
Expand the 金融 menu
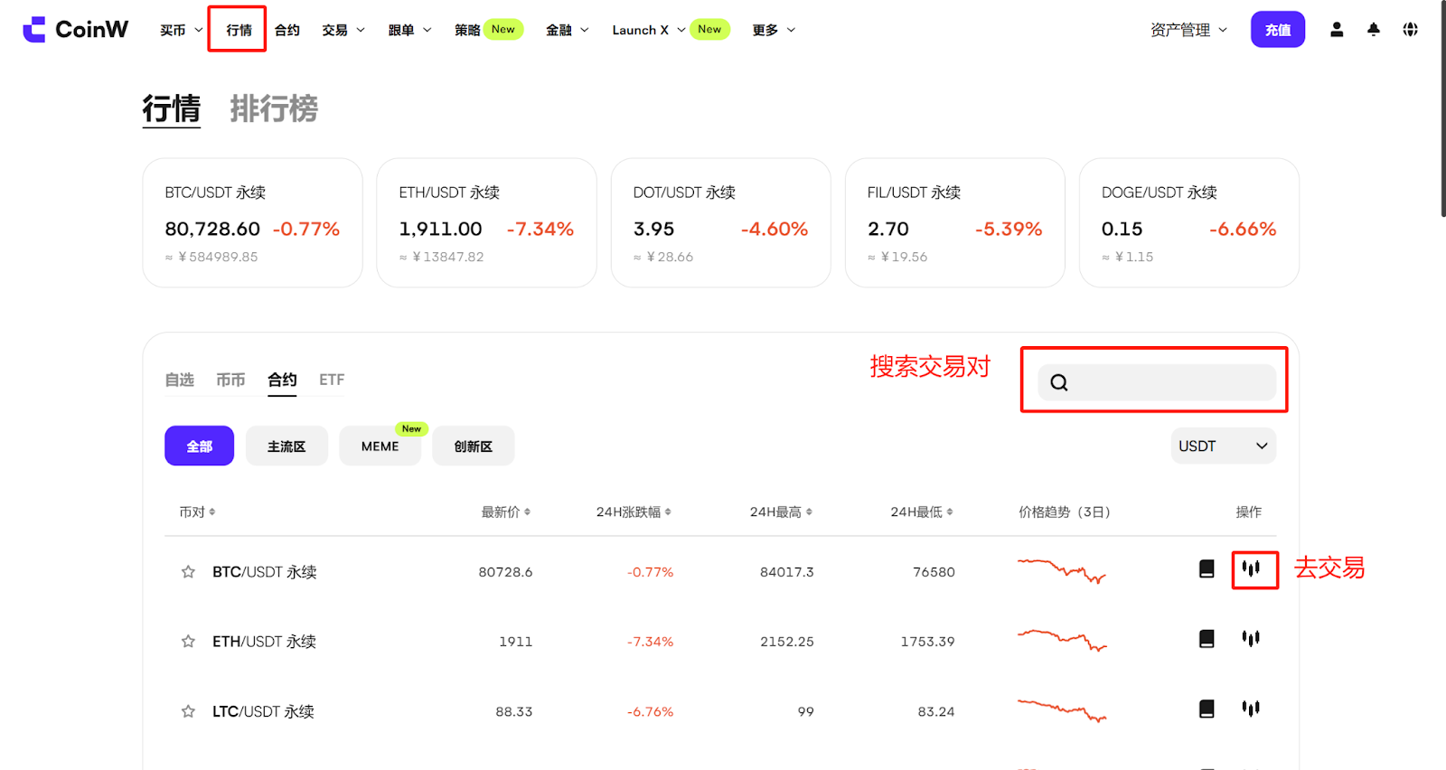[568, 30]
